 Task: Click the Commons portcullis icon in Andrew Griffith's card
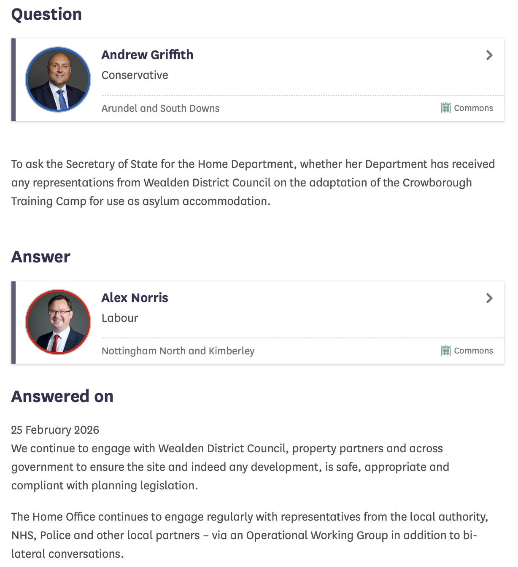coord(445,108)
